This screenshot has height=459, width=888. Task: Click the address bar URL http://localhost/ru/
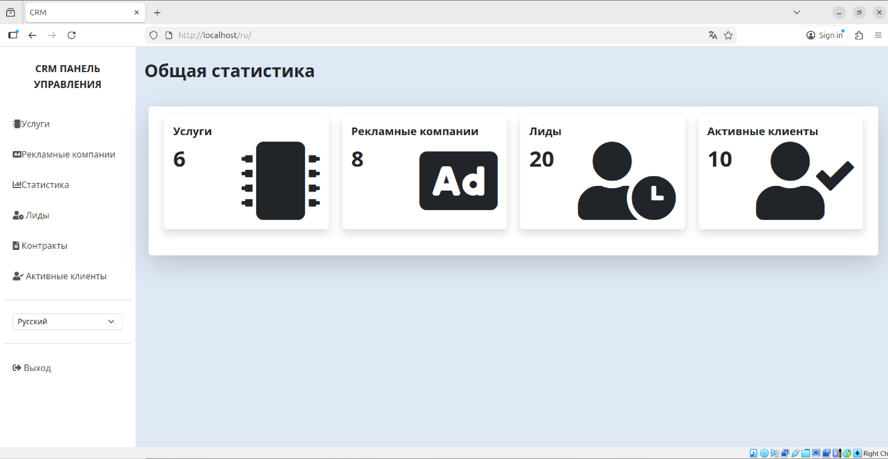point(215,35)
